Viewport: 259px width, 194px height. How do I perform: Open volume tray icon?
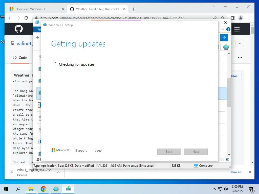226,189
